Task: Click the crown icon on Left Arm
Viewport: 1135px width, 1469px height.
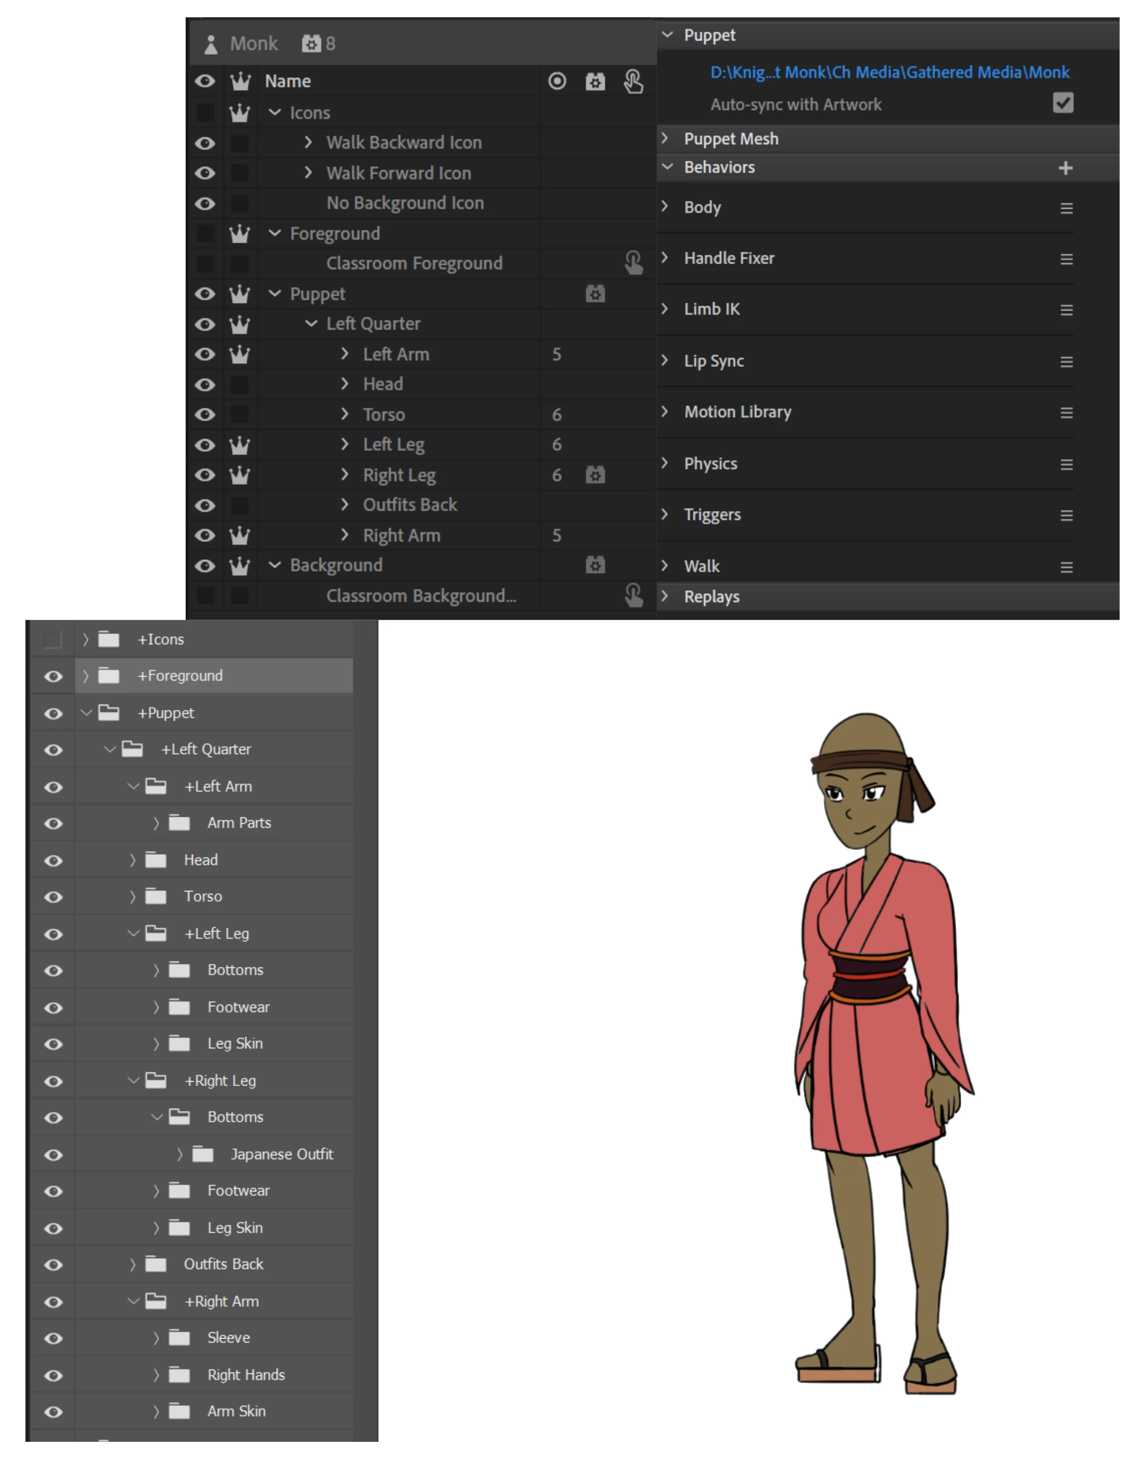Action: point(239,354)
